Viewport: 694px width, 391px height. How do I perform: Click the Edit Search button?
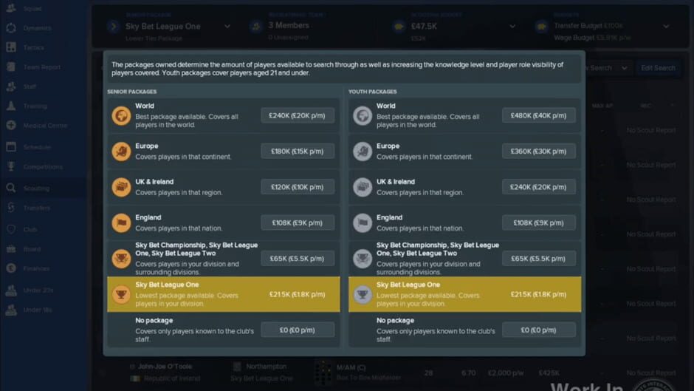pyautogui.click(x=658, y=68)
